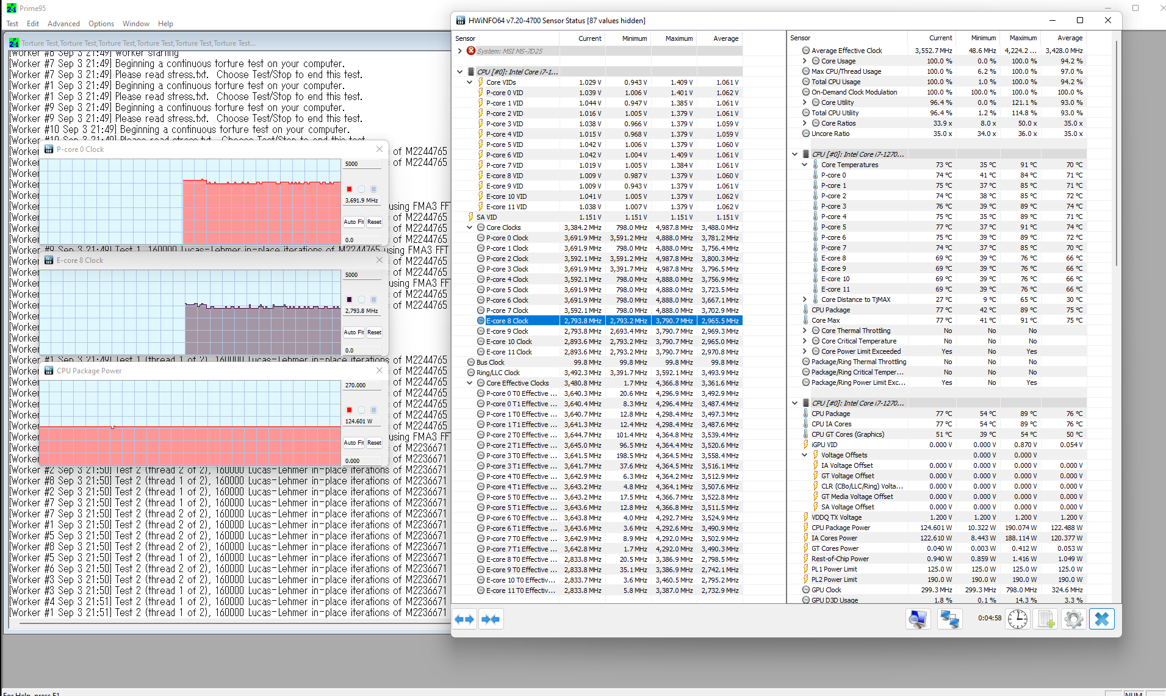
Task: Open the Help menu in Prime95
Action: 165,24
